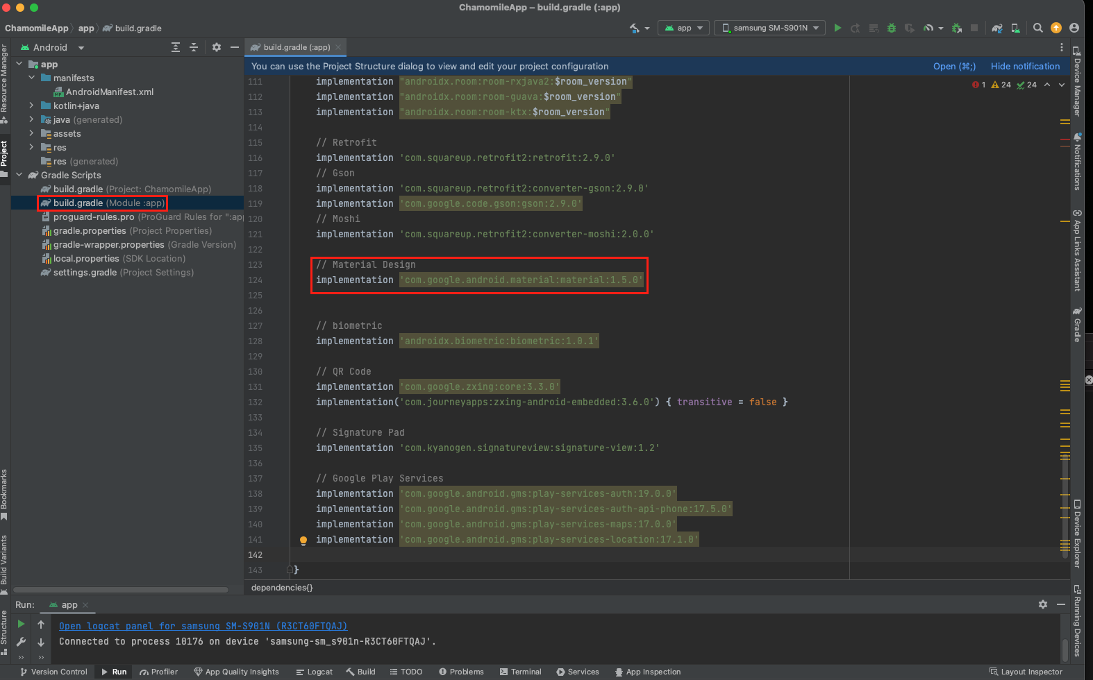Viewport: 1093px width, 680px height.
Task: Collapse the Gradle Scripts node
Action: click(19, 175)
